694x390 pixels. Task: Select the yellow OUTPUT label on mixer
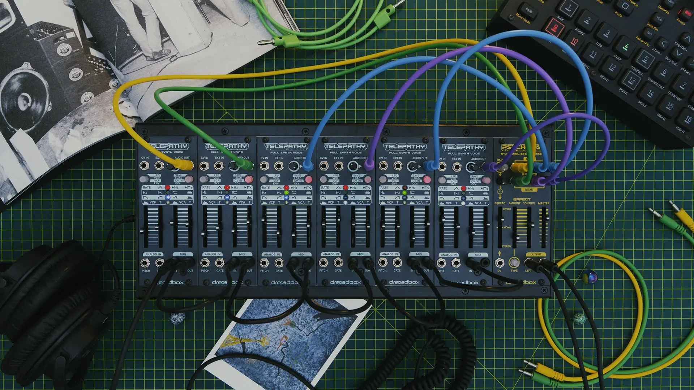click(536, 254)
